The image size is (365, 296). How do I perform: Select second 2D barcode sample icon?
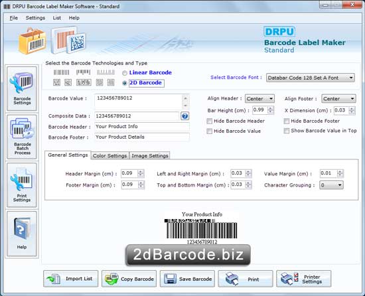click(68, 82)
